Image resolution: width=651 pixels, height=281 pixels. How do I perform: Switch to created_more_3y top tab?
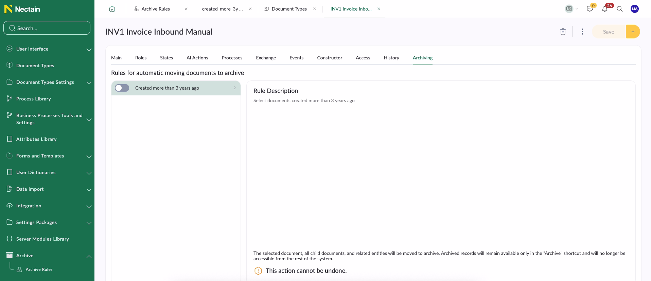pos(222,9)
